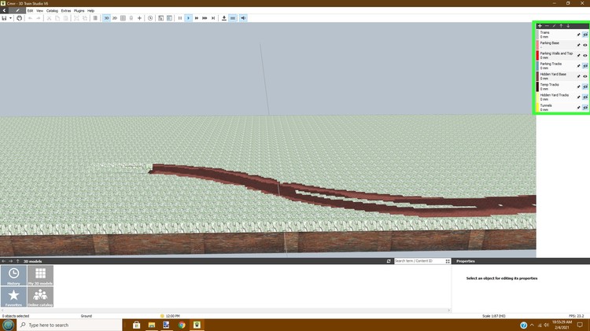
Task: Select the Temp Tracks layer name
Action: [549, 85]
